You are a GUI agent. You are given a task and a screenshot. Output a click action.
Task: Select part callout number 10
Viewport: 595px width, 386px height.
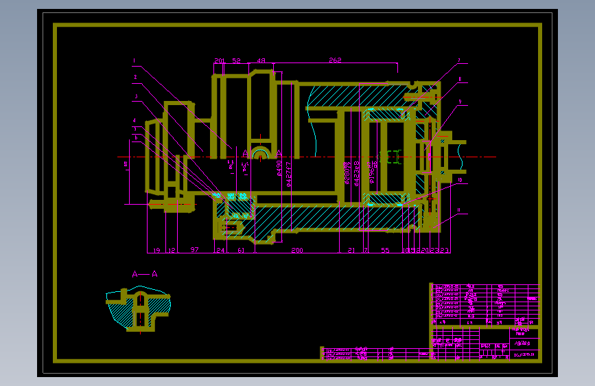(x=460, y=181)
